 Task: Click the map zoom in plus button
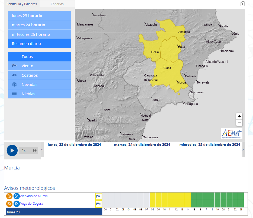point(239,116)
